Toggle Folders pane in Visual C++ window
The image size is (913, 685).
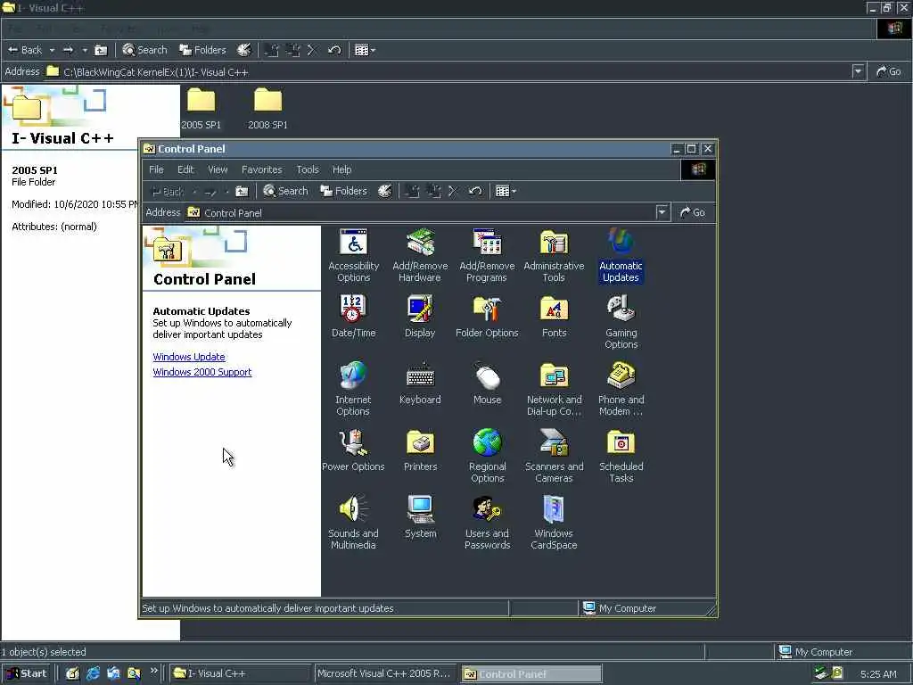click(202, 50)
